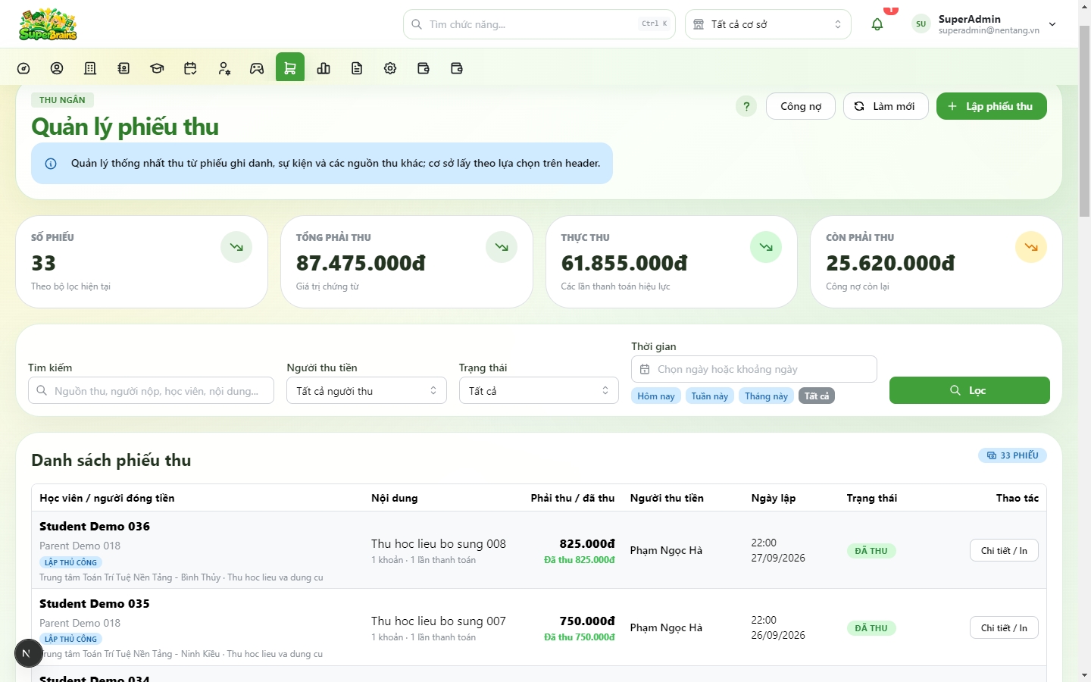Open Chi tiết / In for Student Demo 035
The image size is (1091, 682).
1004,627
